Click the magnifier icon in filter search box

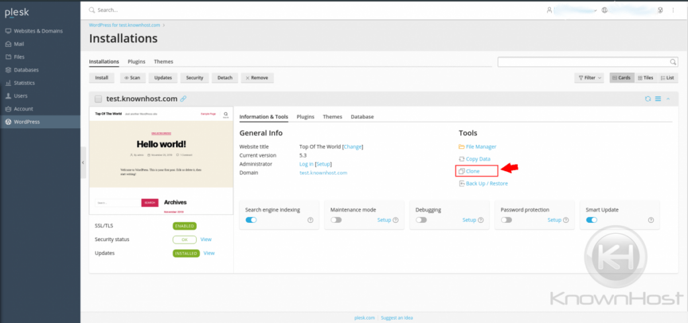pyautogui.click(x=673, y=62)
